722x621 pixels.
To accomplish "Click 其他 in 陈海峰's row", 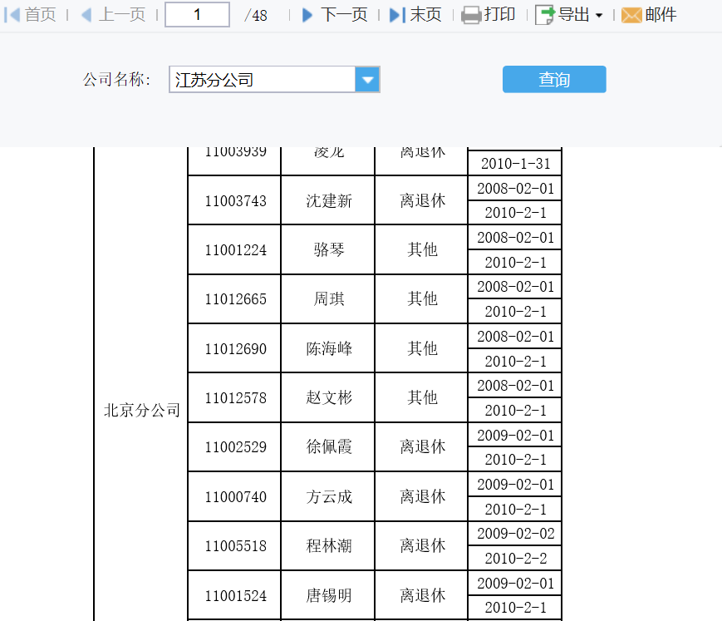I will [x=422, y=348].
